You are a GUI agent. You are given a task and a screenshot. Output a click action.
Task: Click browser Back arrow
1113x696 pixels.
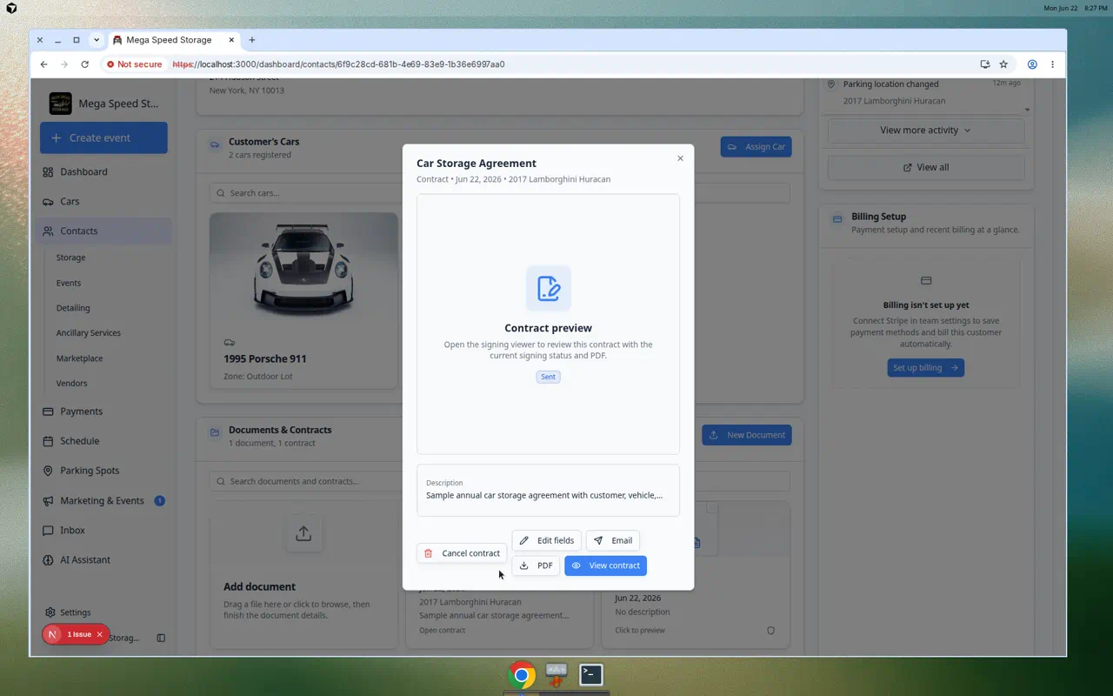click(x=43, y=64)
